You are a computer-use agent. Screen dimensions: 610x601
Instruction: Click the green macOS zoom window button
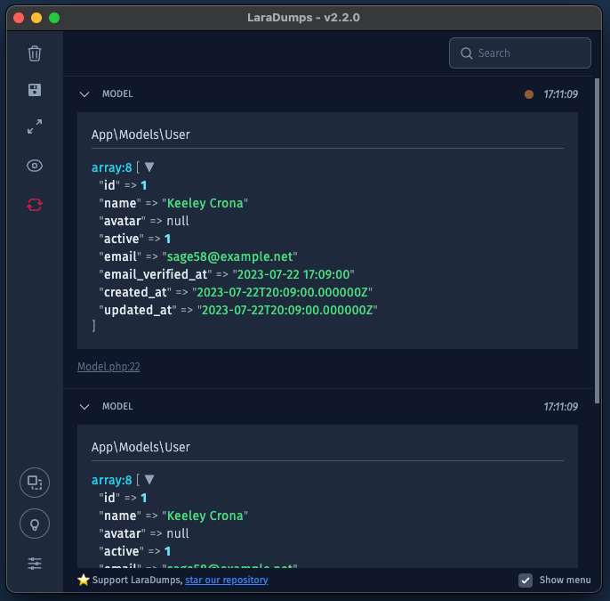click(x=54, y=18)
